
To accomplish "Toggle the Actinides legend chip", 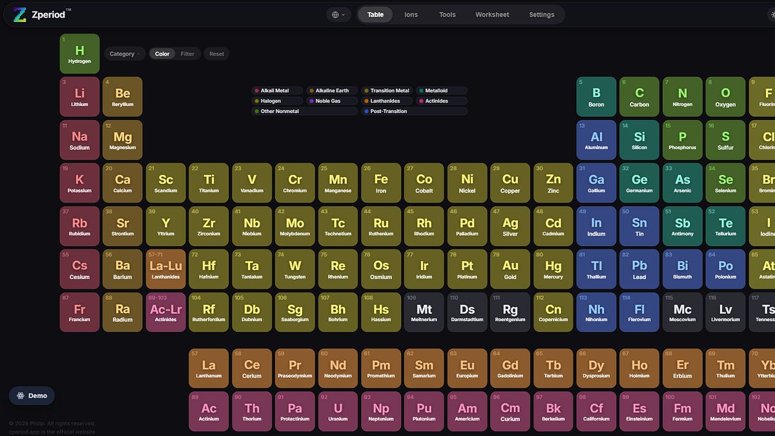I will click(x=441, y=101).
